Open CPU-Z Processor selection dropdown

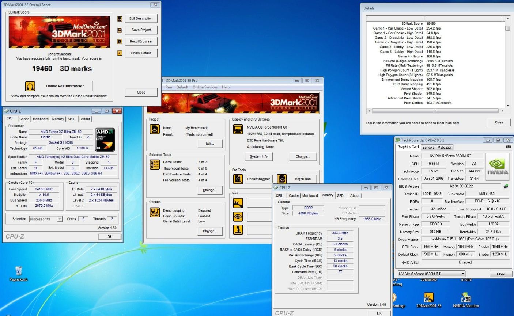click(x=46, y=219)
